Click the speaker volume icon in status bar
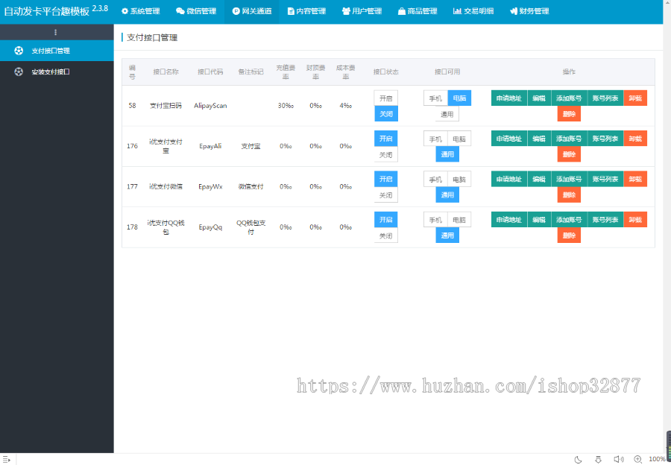 pos(619,461)
